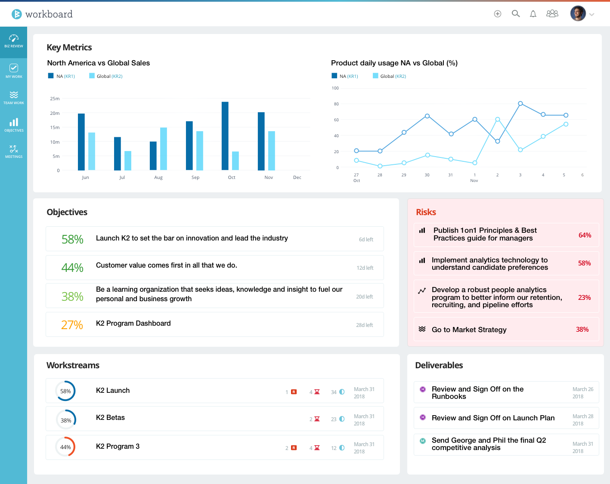610x484 pixels.
Task: Open Send George and Phil Q2 analysis
Action: 506,444
